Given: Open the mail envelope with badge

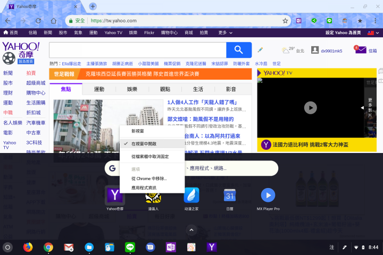Looking at the screenshot, I should [x=360, y=50].
